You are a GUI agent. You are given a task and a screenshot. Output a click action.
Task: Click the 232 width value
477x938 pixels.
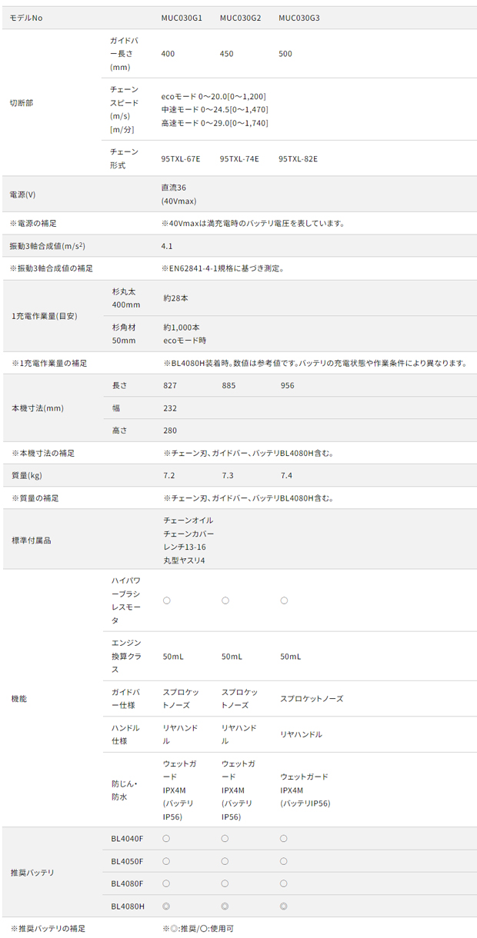coord(170,407)
